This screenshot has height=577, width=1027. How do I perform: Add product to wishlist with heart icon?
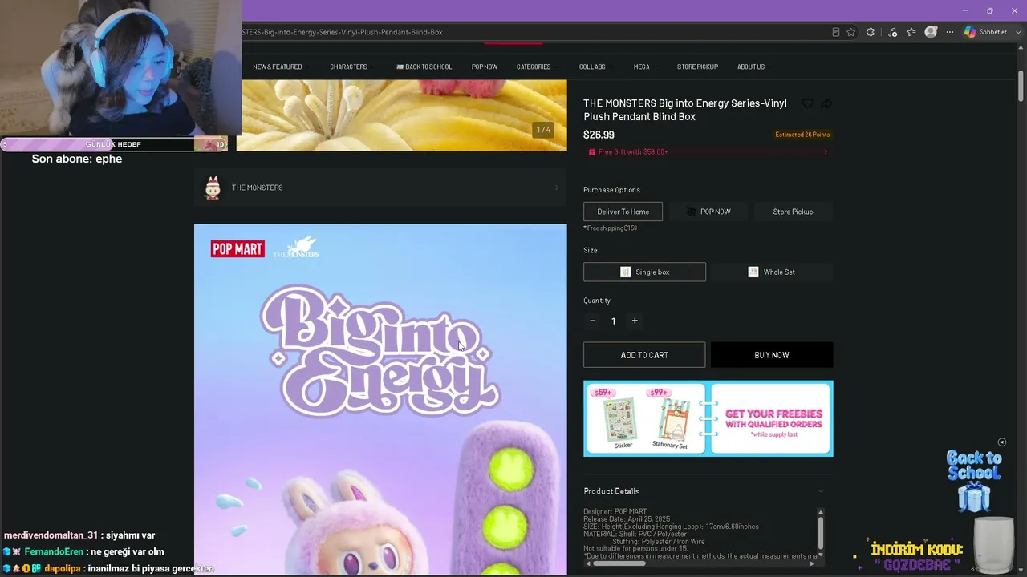click(x=808, y=103)
